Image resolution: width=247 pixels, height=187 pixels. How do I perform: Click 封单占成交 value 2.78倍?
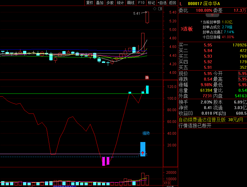227,27
